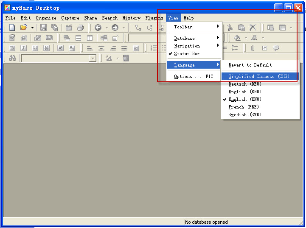Click the paperclip attachment icon
The image size is (306, 228).
click(x=253, y=48)
